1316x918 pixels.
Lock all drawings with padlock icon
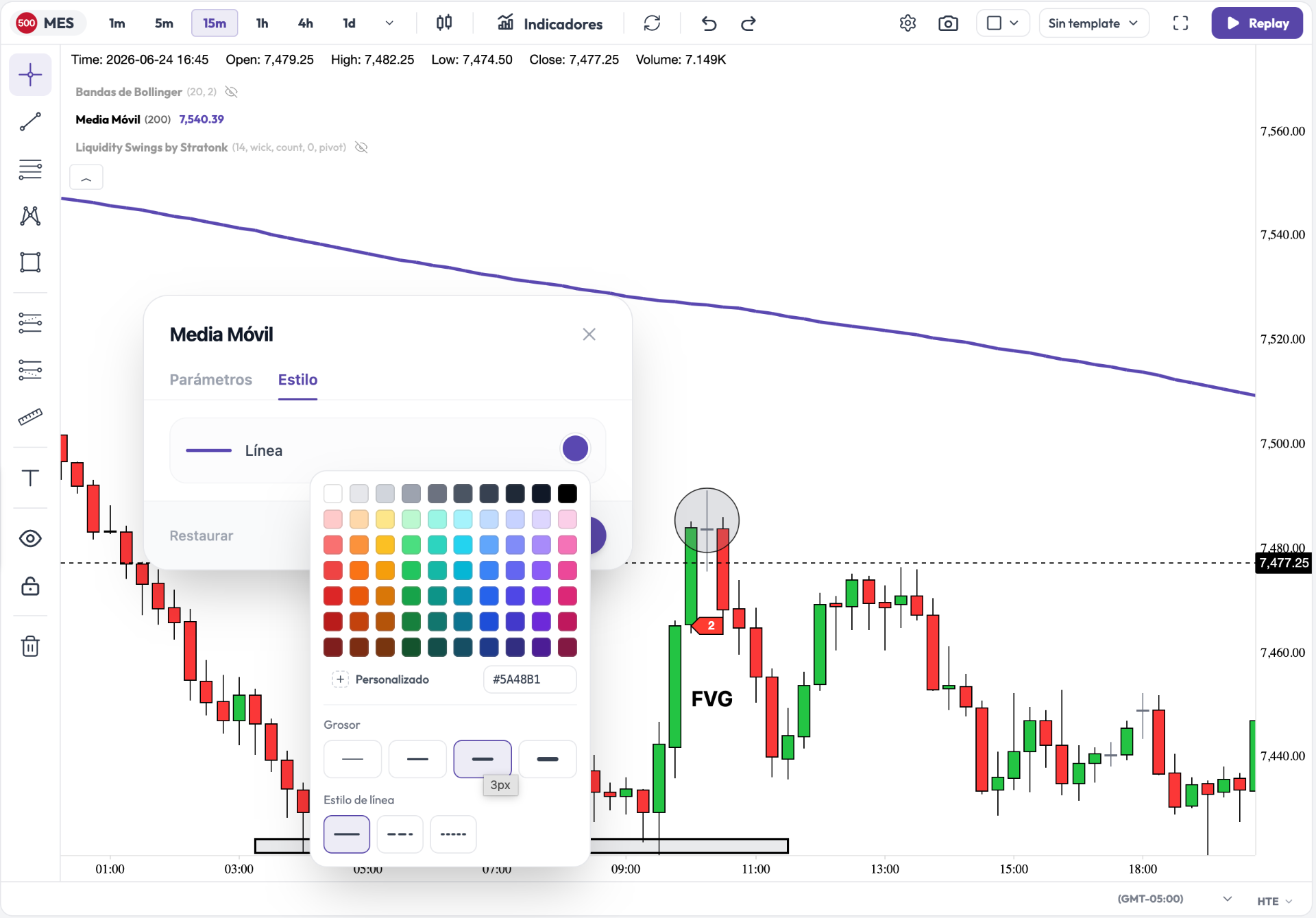tap(30, 587)
